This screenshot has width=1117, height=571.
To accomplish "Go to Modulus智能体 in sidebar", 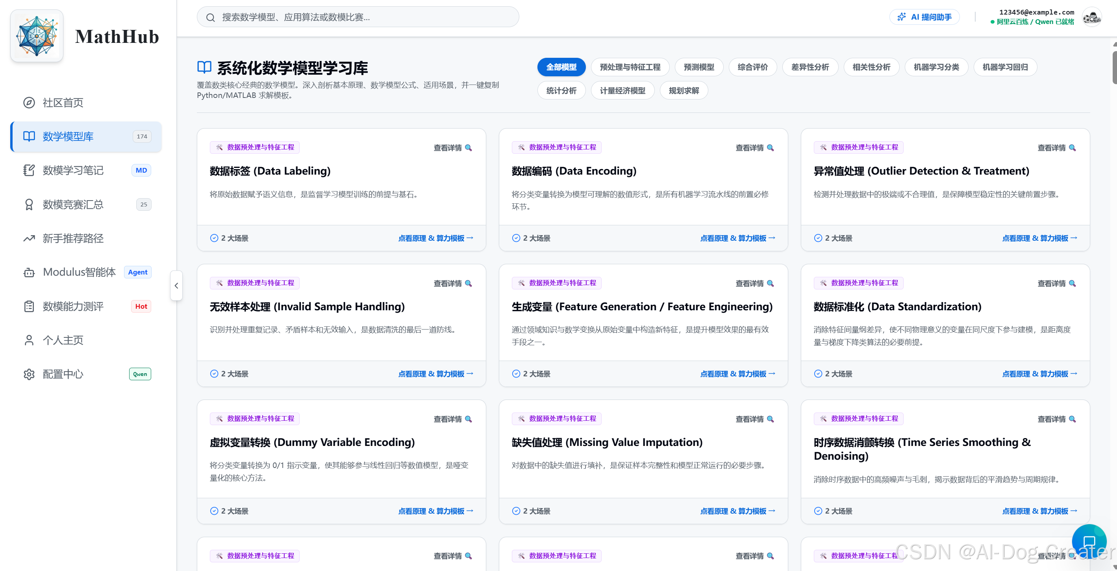I will pyautogui.click(x=86, y=272).
